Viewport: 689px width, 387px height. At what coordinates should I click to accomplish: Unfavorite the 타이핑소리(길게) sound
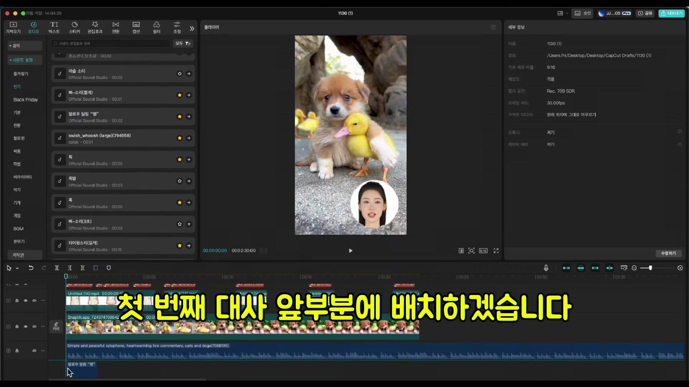(179, 246)
